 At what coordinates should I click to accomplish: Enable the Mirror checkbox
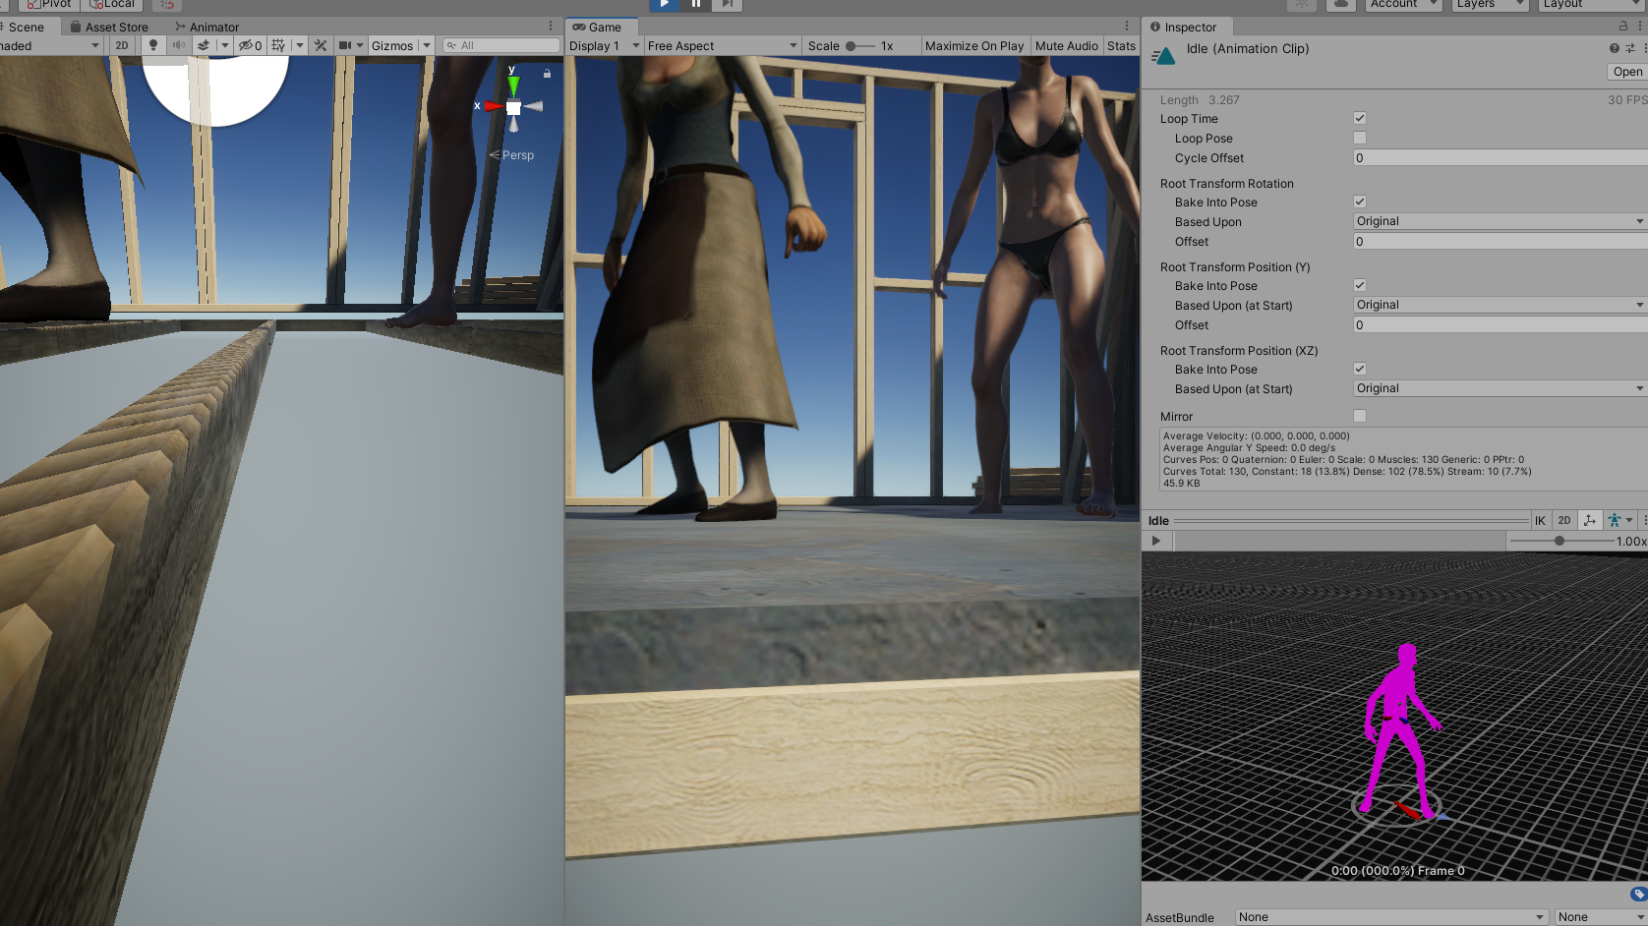(1360, 416)
